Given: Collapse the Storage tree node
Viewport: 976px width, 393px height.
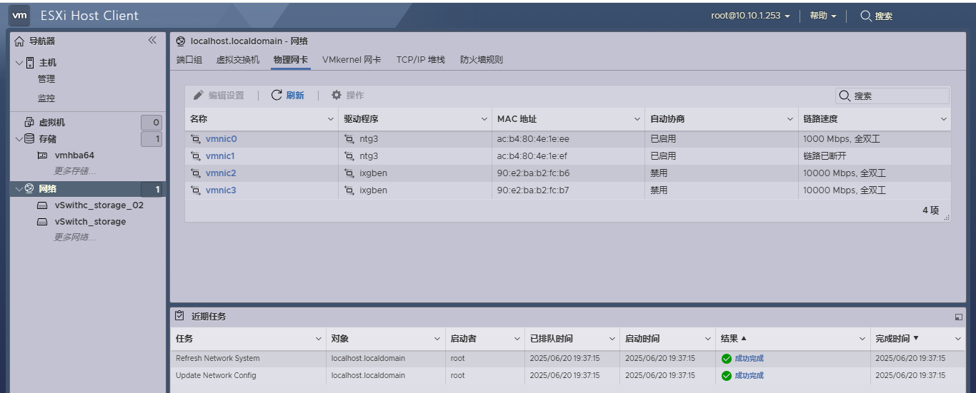Looking at the screenshot, I should point(19,139).
